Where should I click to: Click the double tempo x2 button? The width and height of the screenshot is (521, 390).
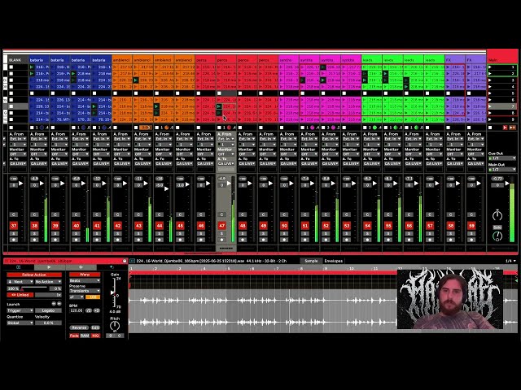(97, 310)
